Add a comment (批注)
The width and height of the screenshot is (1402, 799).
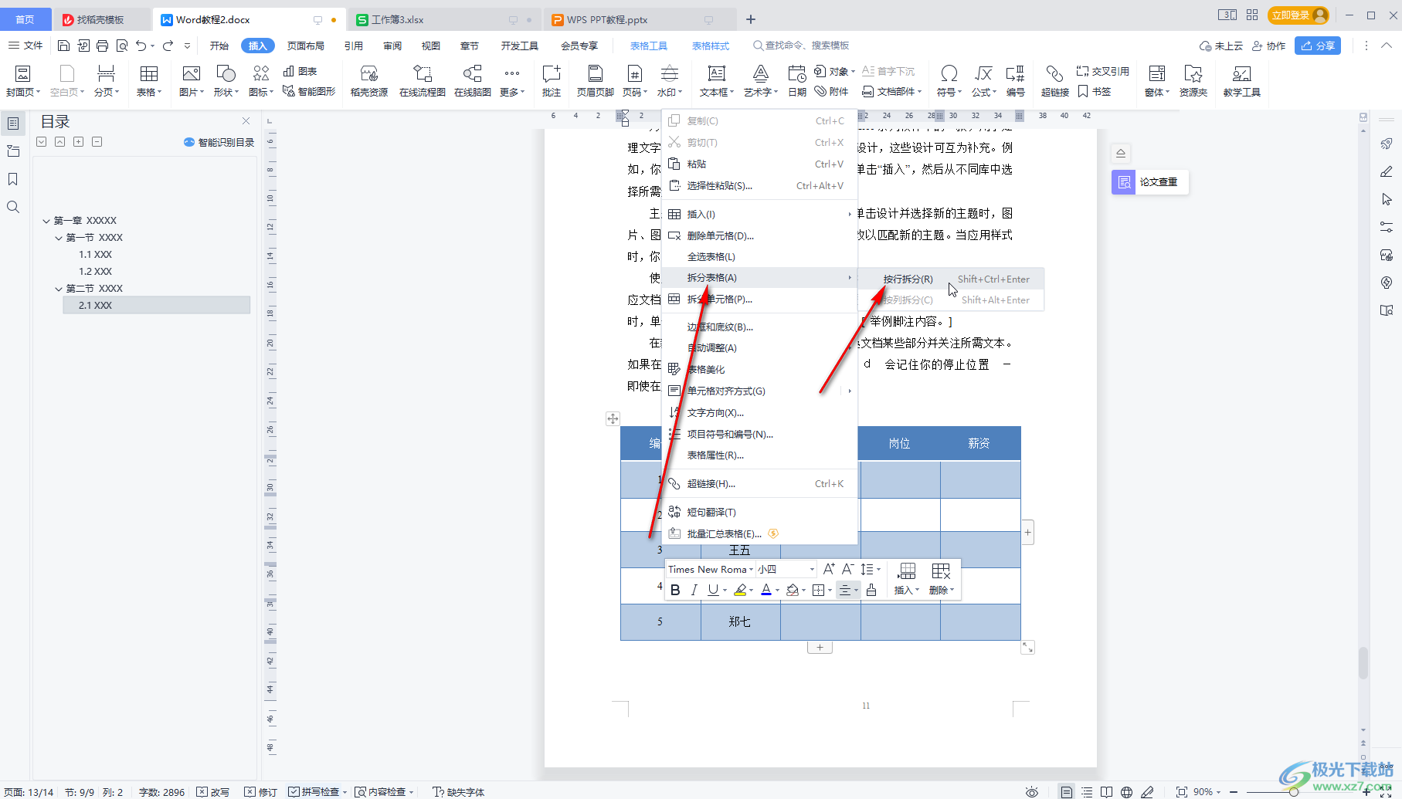coord(551,81)
